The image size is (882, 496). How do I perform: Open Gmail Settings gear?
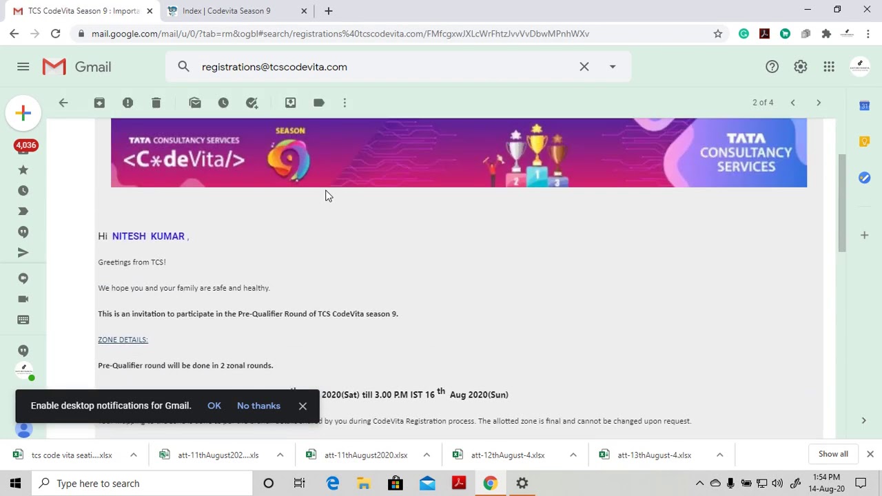pyautogui.click(x=800, y=67)
